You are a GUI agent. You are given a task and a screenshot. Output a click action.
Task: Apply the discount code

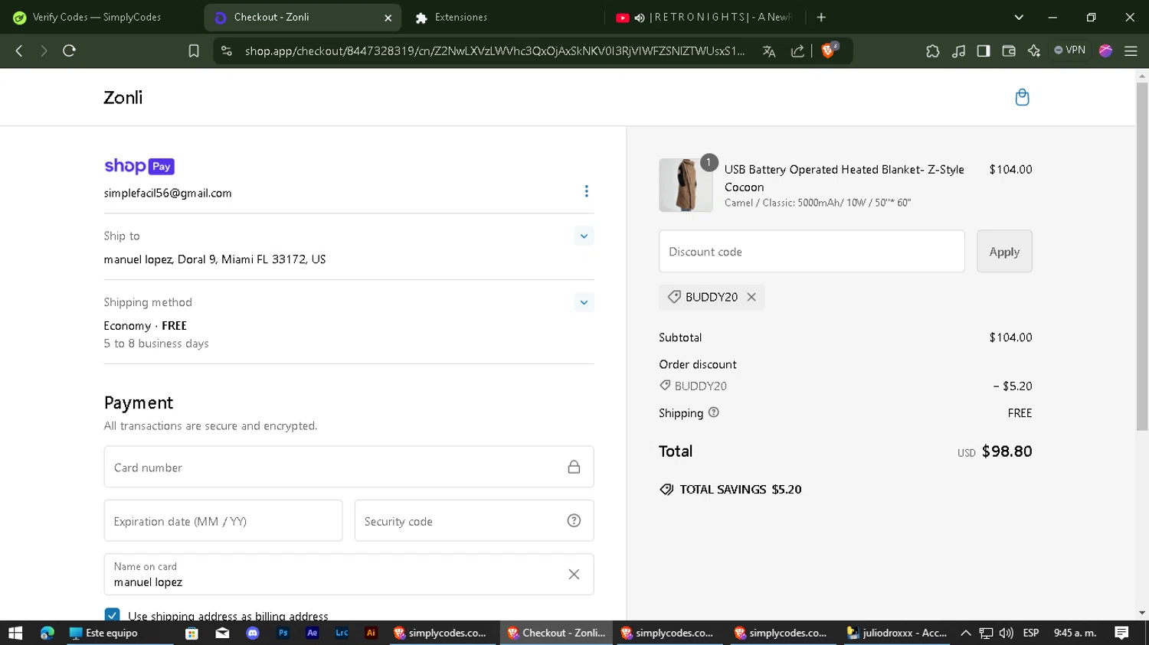[x=1004, y=251]
